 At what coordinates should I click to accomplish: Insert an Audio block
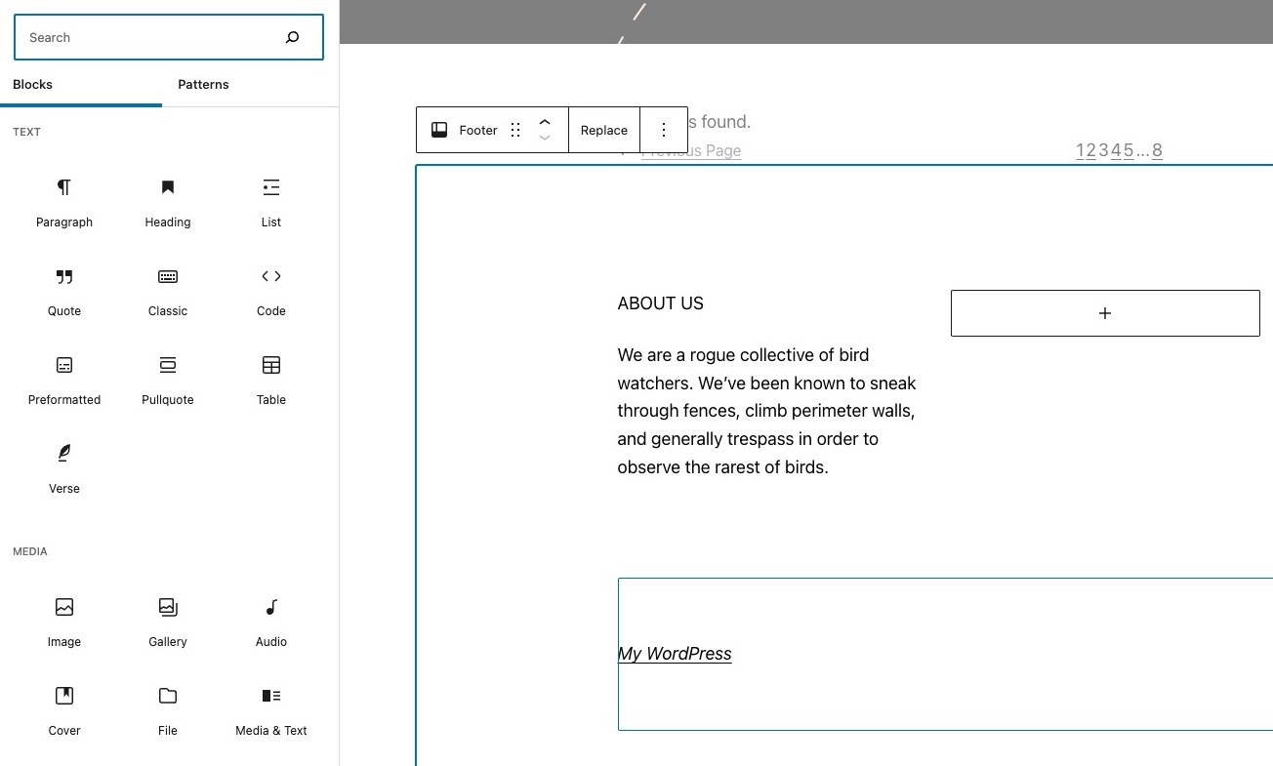tap(271, 623)
